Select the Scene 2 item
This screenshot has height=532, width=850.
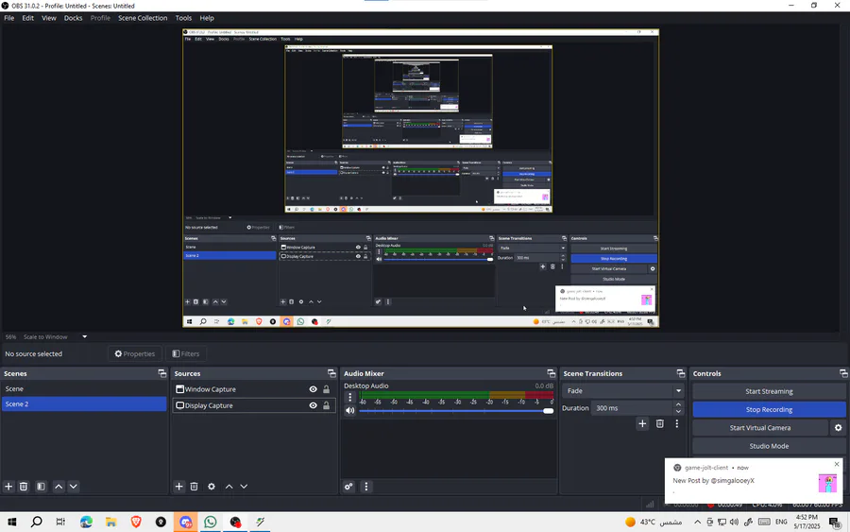tap(84, 404)
